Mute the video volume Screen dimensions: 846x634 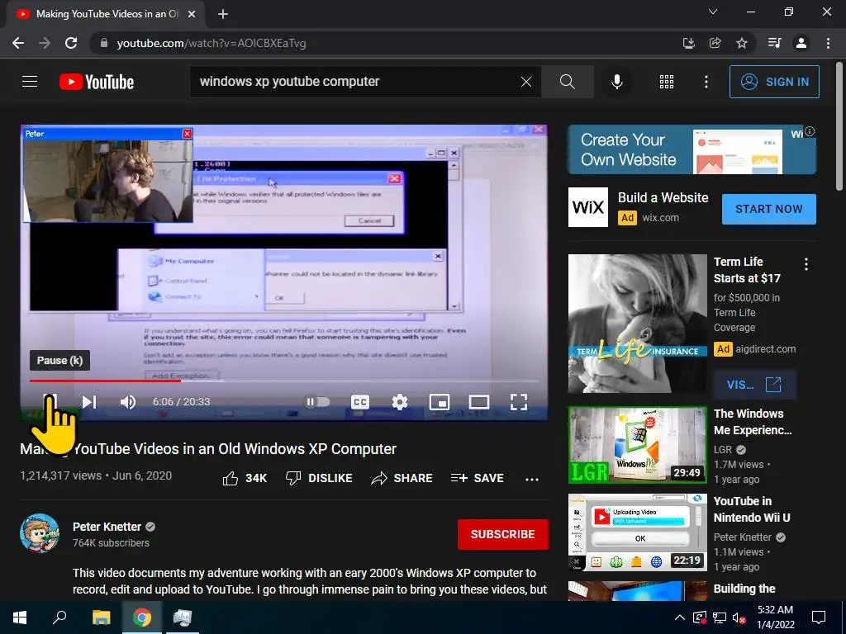128,402
